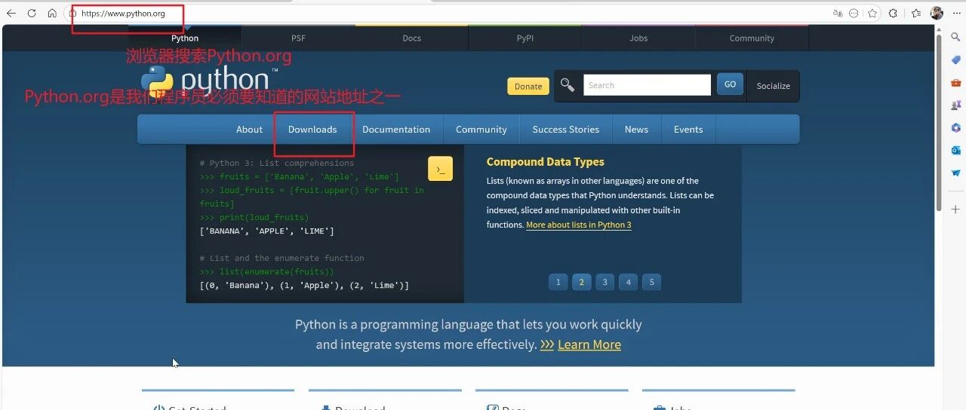
Task: Launch the interactive shell yellow icon
Action: pos(440,169)
